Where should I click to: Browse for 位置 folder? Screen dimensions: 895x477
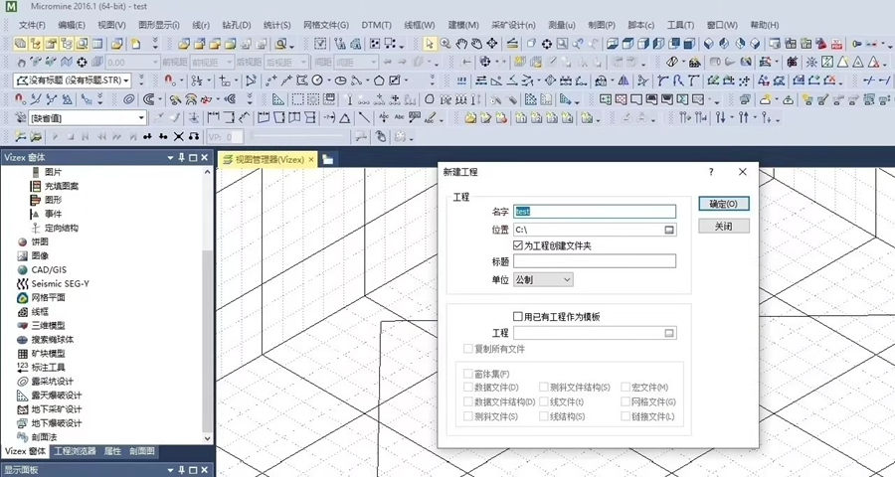click(x=669, y=230)
